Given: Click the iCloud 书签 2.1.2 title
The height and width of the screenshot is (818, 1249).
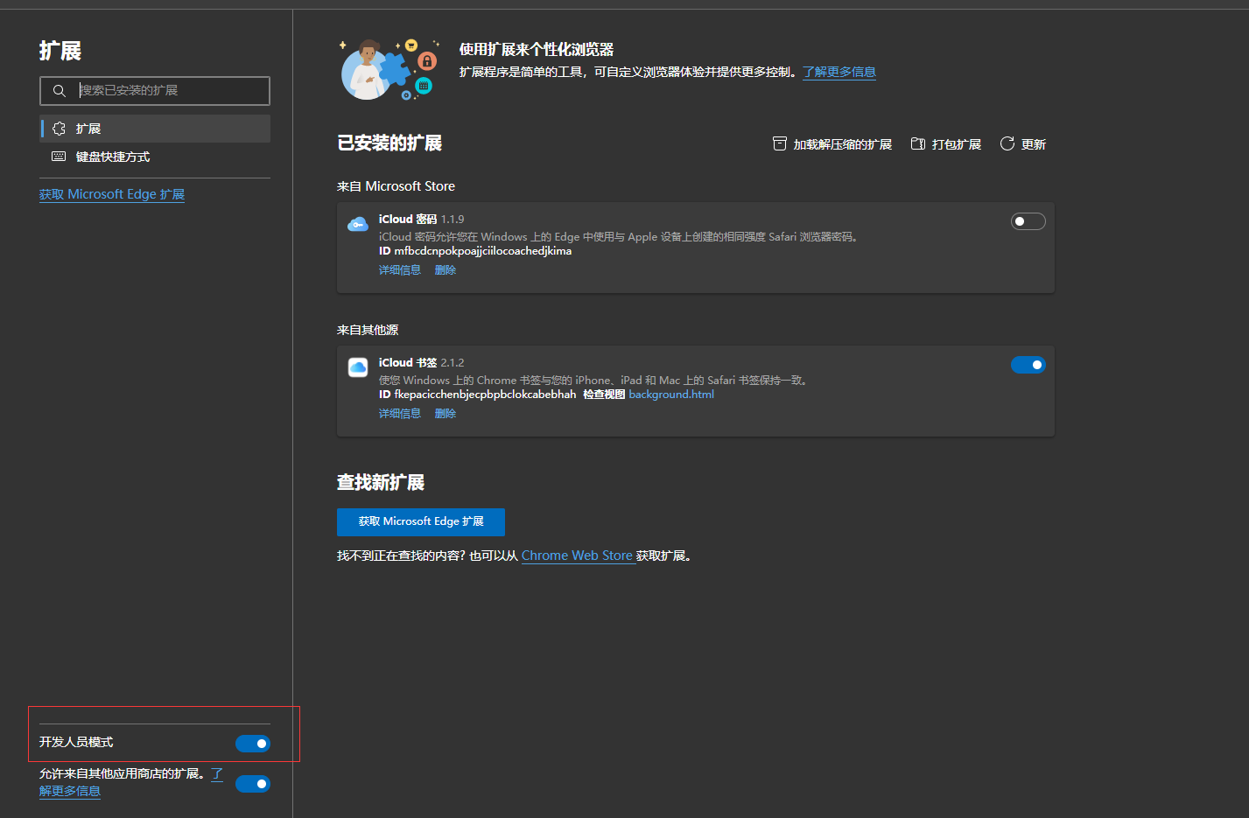Looking at the screenshot, I should tap(421, 363).
